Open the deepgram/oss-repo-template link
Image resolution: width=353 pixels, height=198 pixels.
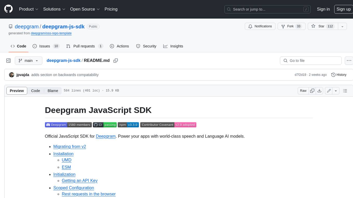(x=51, y=33)
